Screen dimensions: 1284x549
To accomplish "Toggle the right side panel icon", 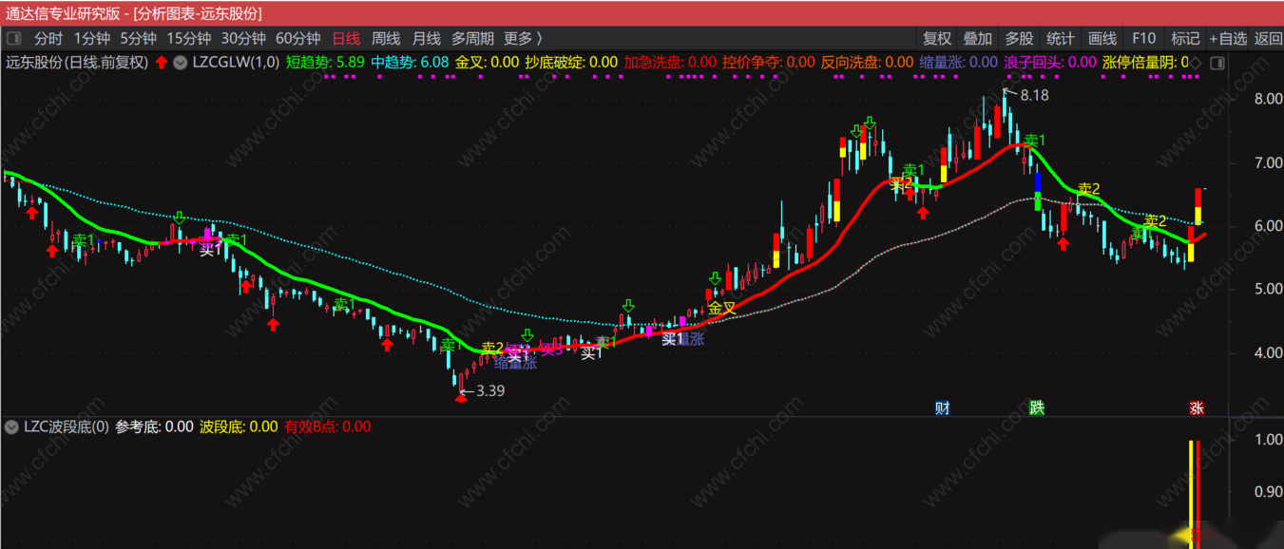I will pos(1216,63).
